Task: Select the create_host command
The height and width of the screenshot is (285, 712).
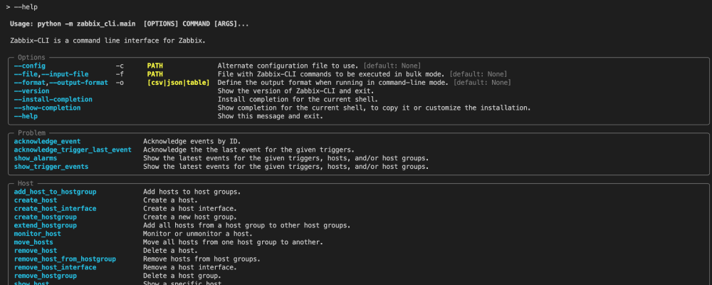Action: (x=36, y=200)
